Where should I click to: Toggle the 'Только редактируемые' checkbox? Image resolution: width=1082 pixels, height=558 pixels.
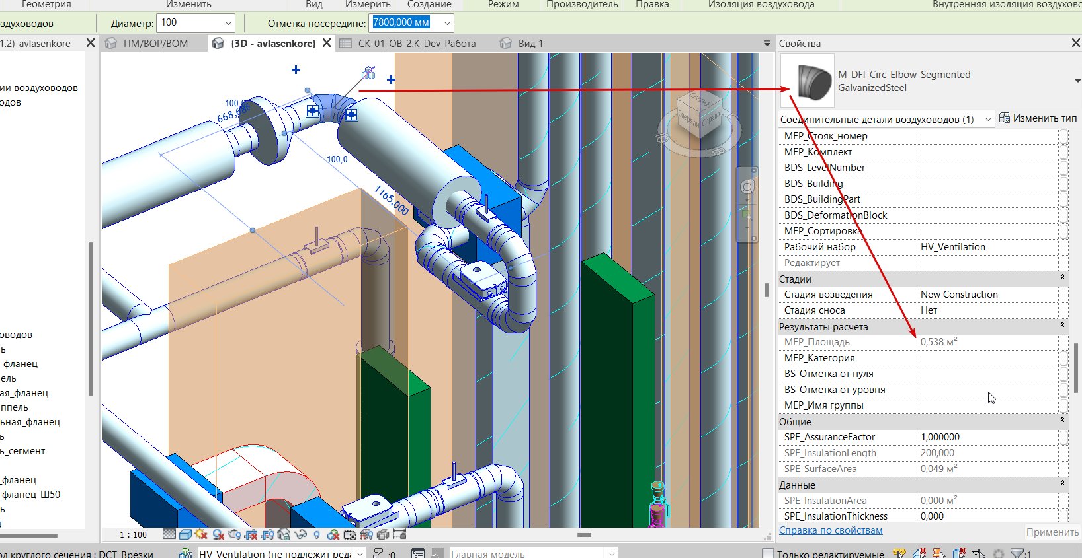pyautogui.click(x=768, y=554)
